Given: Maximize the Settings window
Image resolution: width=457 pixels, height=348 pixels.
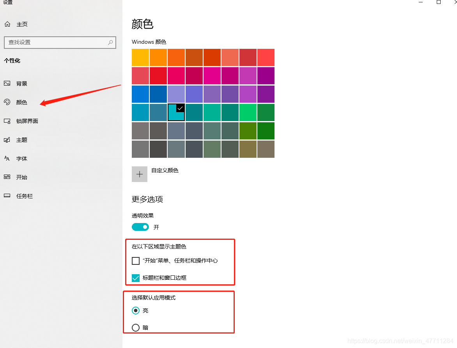Looking at the screenshot, I should point(438,2).
